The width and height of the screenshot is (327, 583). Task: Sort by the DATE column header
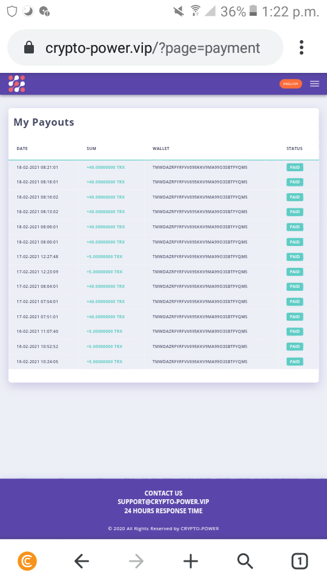pyautogui.click(x=22, y=148)
